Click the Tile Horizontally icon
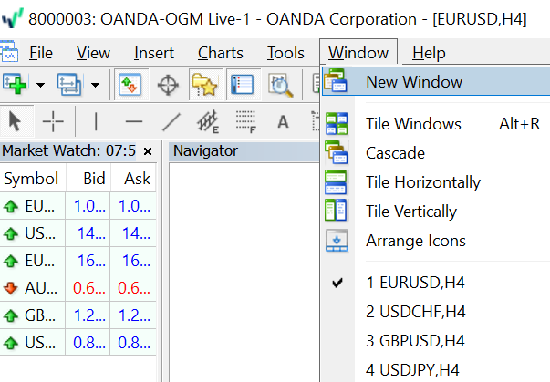 pos(336,182)
